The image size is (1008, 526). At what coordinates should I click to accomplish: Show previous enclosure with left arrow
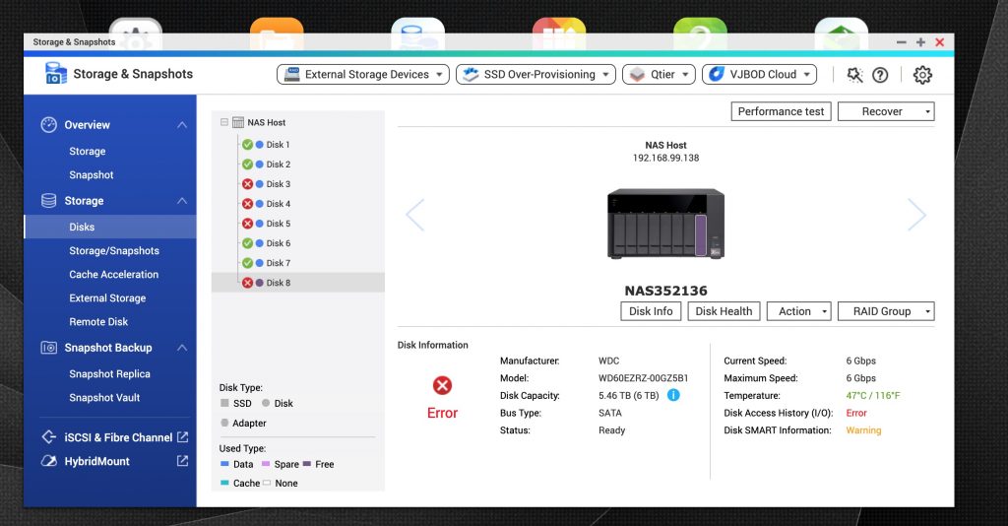[x=415, y=215]
